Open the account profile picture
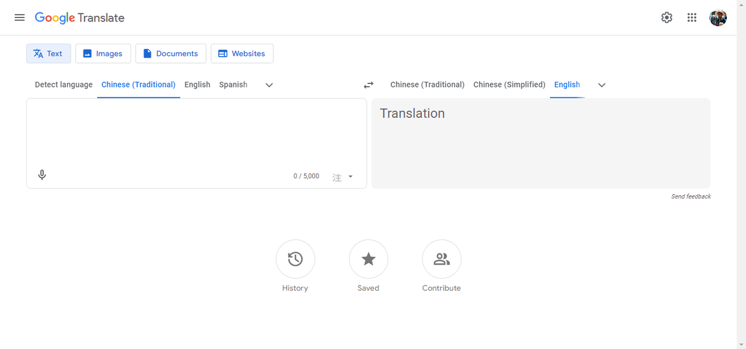The width and height of the screenshot is (746, 349). coord(718,17)
